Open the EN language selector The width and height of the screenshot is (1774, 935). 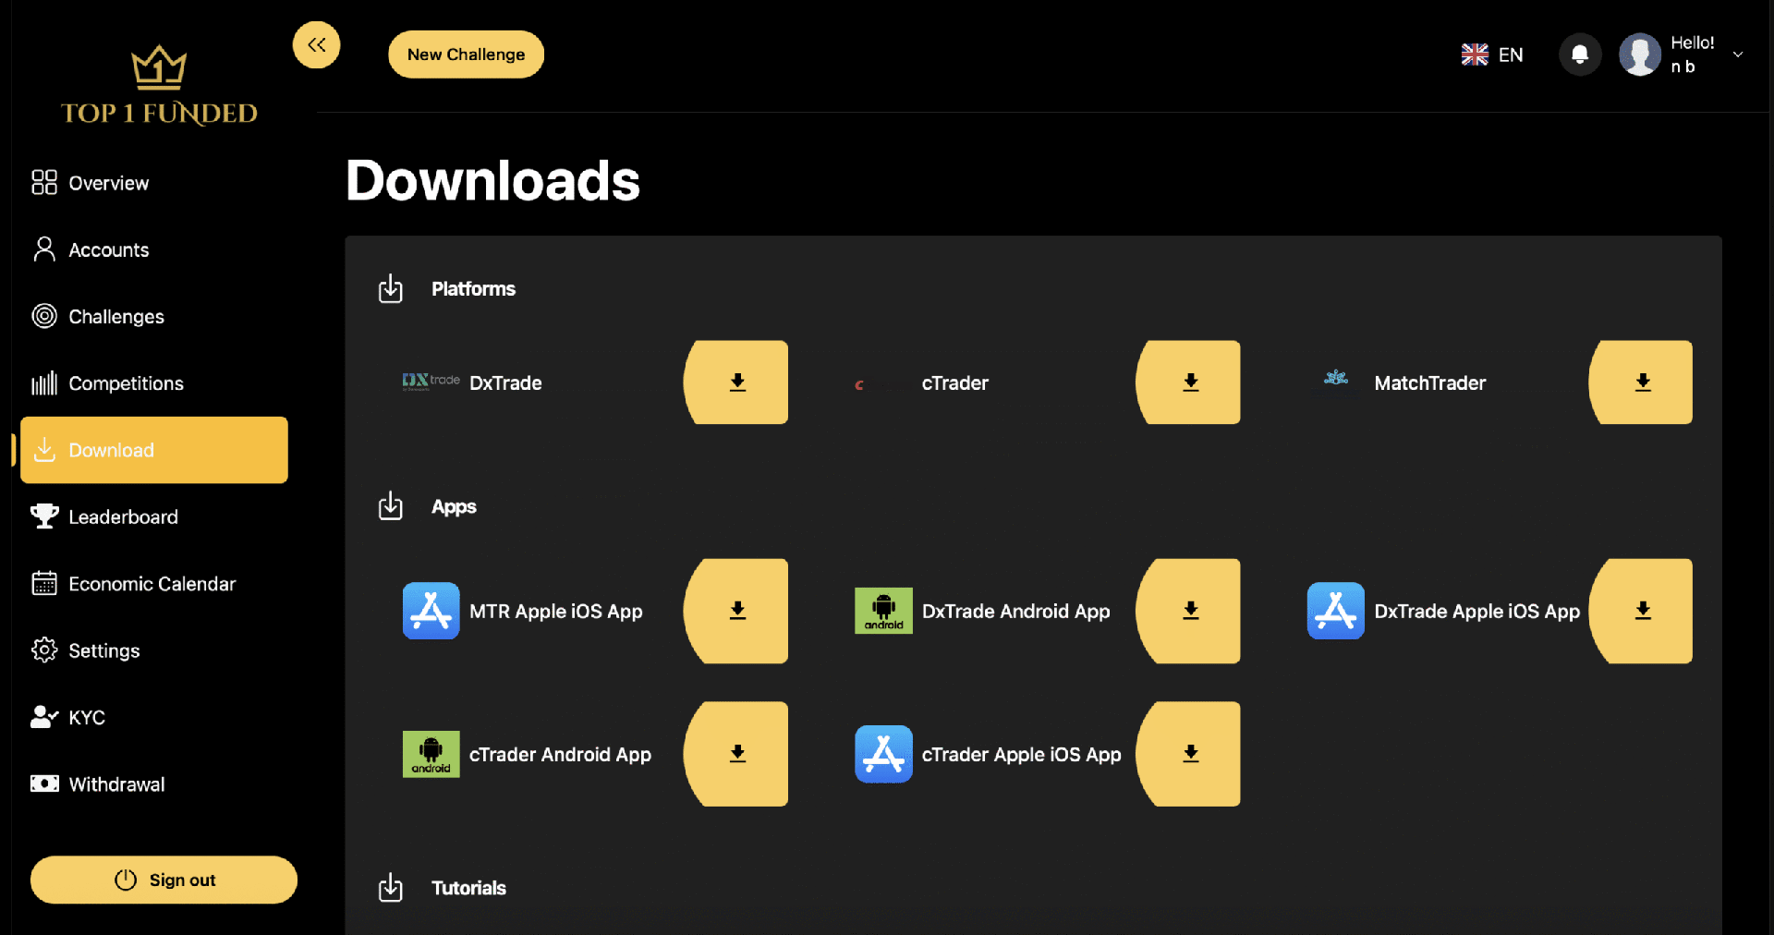[1492, 55]
